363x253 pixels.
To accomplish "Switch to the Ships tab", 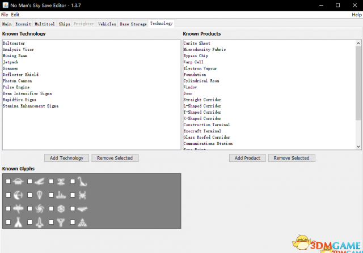I will point(64,24).
